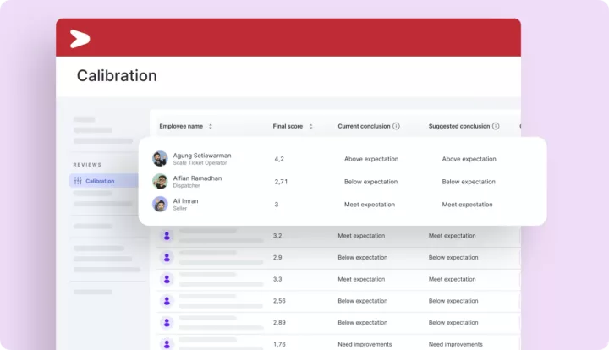
Task: Click the white arrow logo in red header
Action: [x=80, y=38]
